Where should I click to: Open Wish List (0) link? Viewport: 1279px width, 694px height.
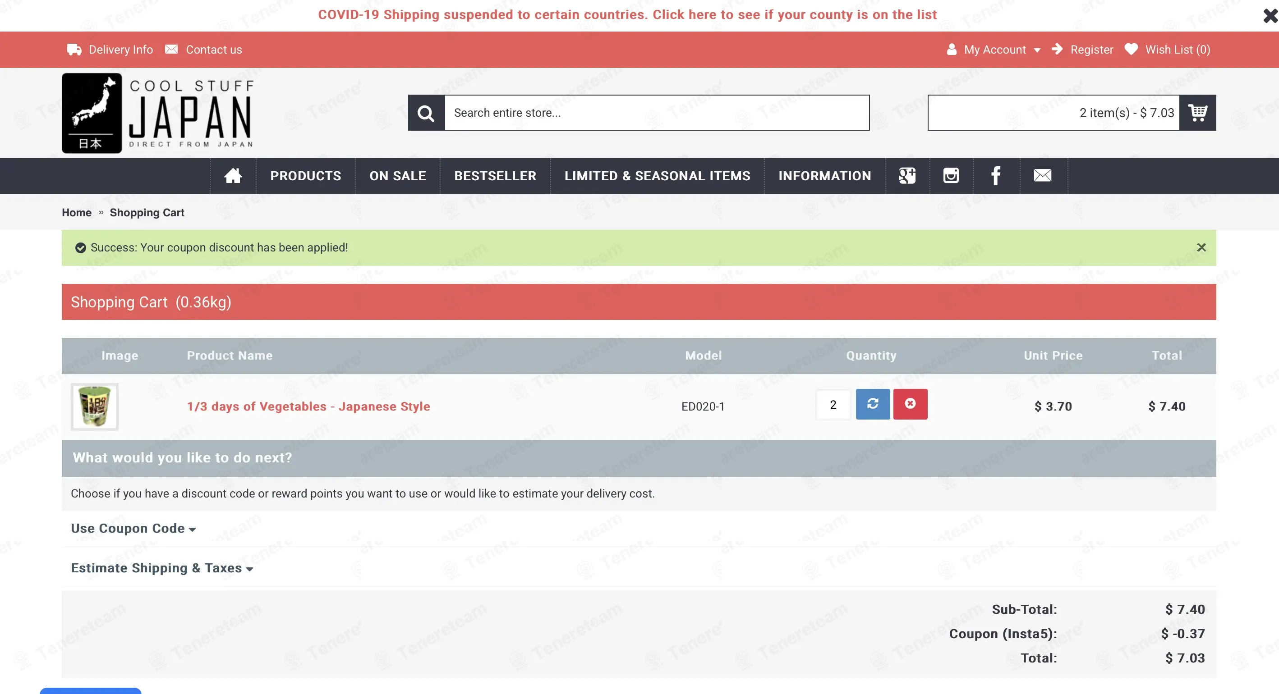(x=1178, y=50)
